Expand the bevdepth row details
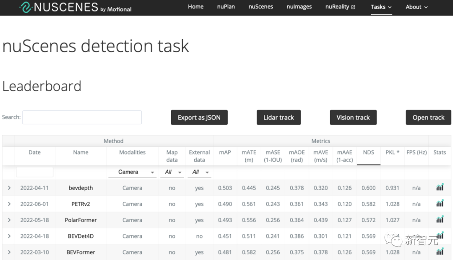 click(9, 188)
